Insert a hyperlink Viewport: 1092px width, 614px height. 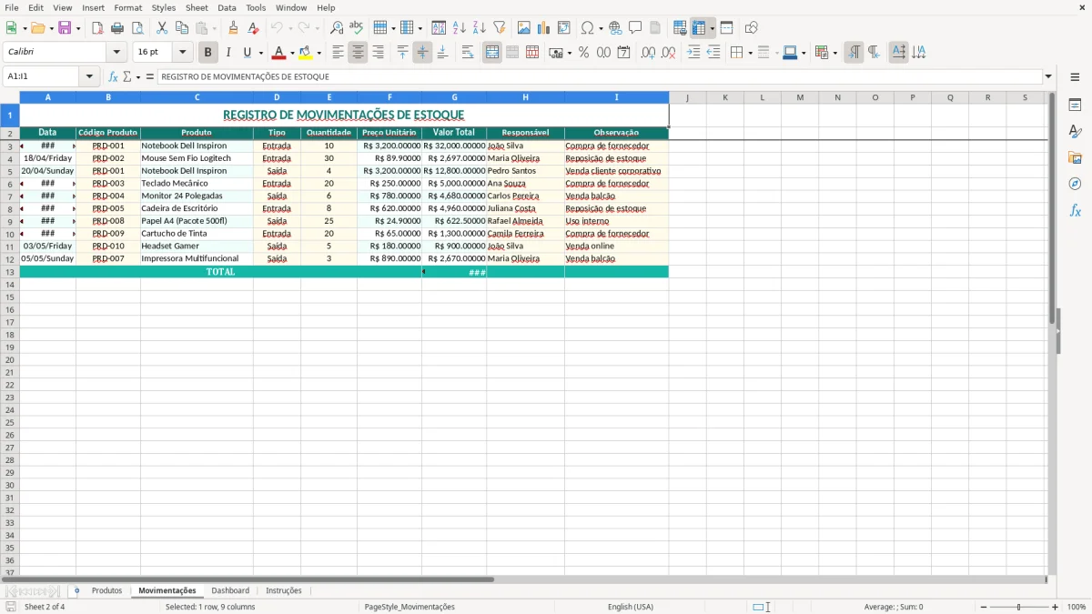[x=615, y=28]
